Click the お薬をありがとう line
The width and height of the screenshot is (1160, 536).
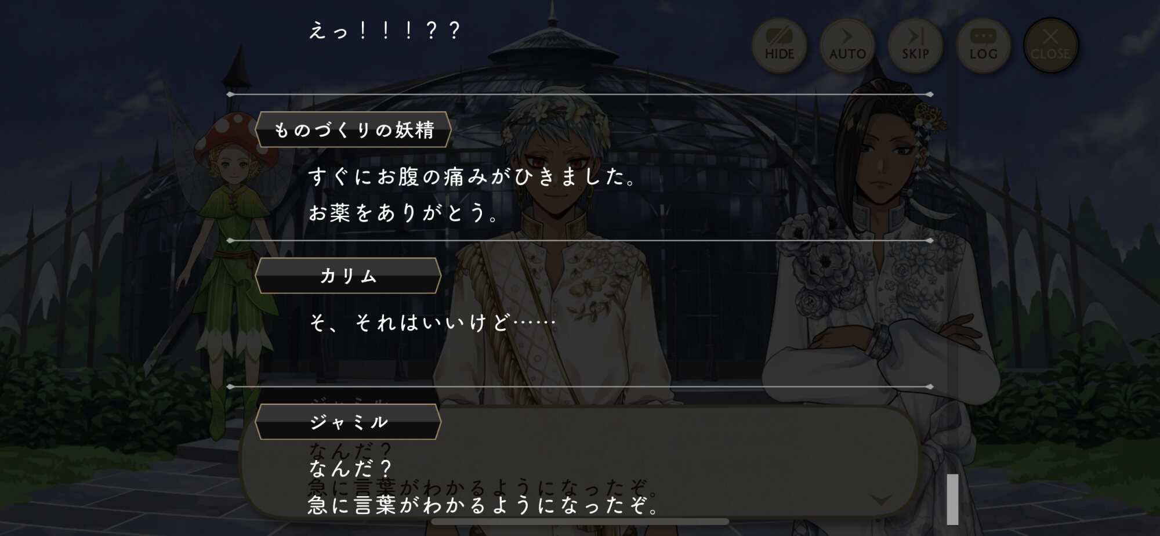(x=404, y=213)
